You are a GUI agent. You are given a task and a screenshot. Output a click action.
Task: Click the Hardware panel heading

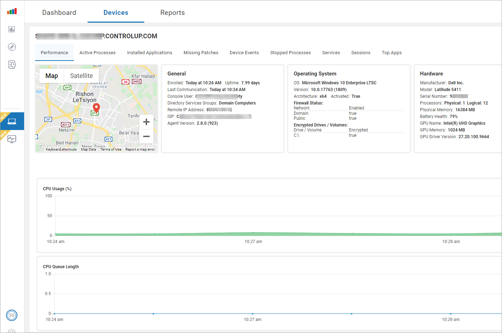click(x=431, y=74)
